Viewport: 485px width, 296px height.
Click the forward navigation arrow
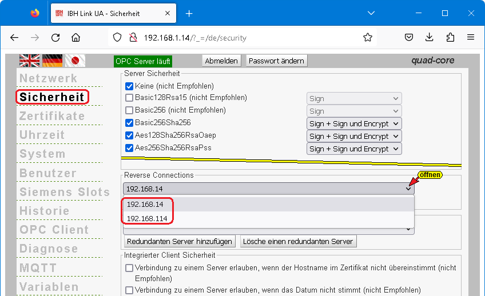[x=35, y=38]
